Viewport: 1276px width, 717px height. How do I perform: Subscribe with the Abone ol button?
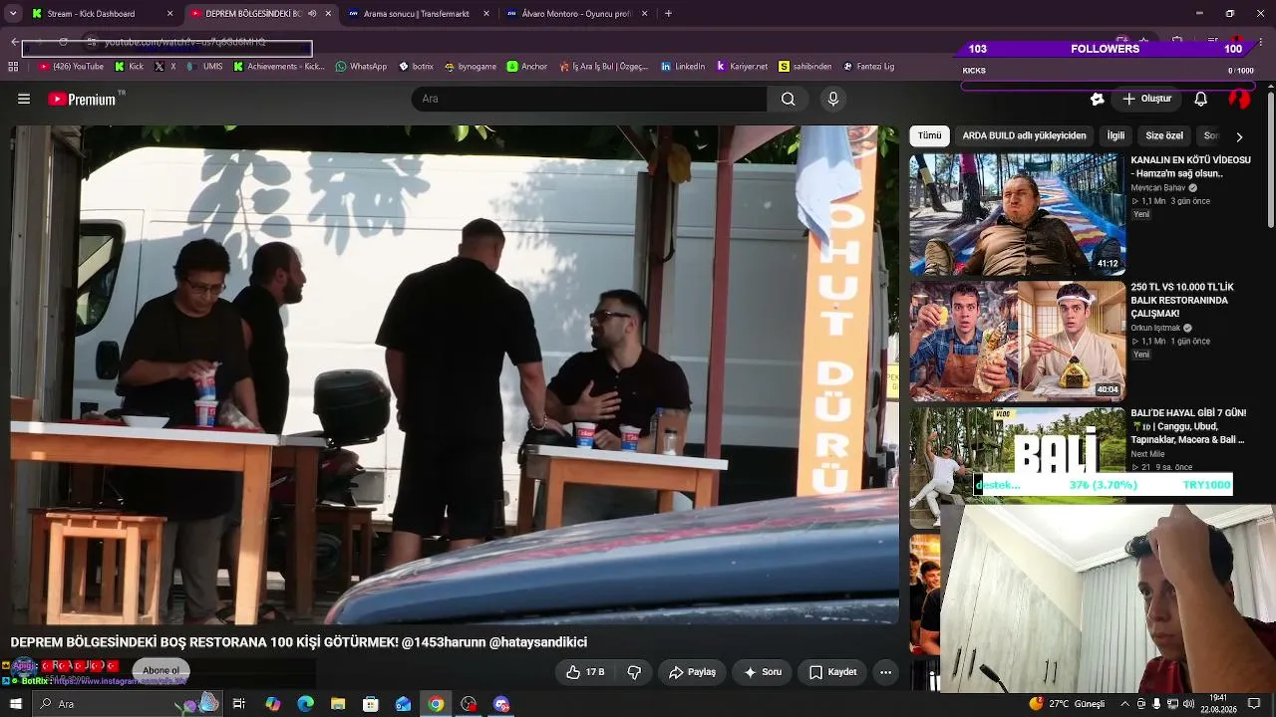(160, 670)
